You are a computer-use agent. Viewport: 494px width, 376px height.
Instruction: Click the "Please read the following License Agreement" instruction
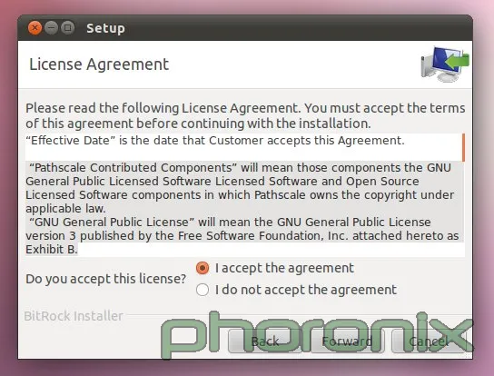click(x=245, y=115)
